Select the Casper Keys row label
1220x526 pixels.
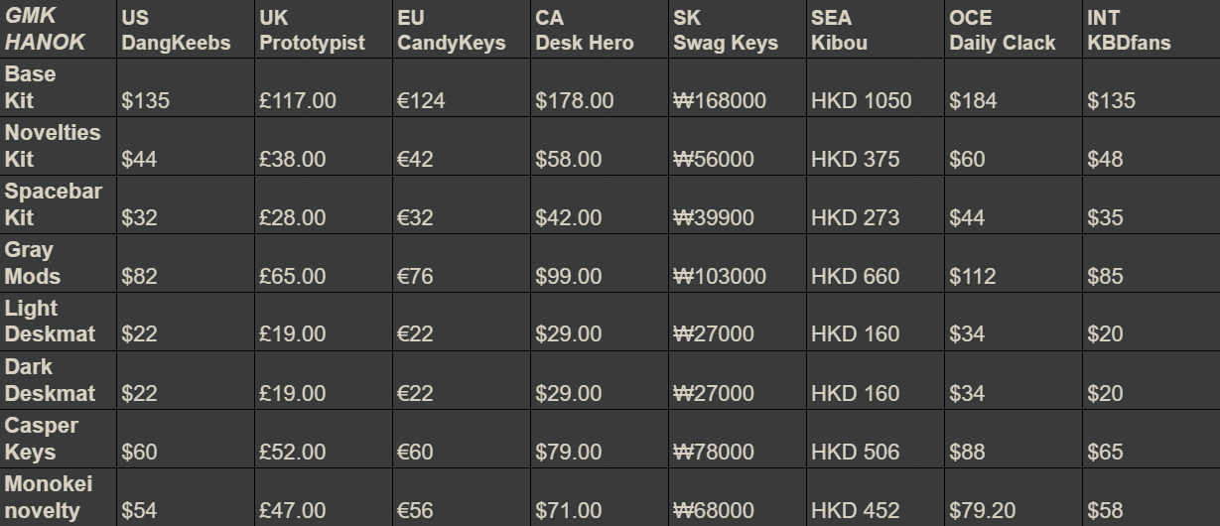(x=42, y=439)
